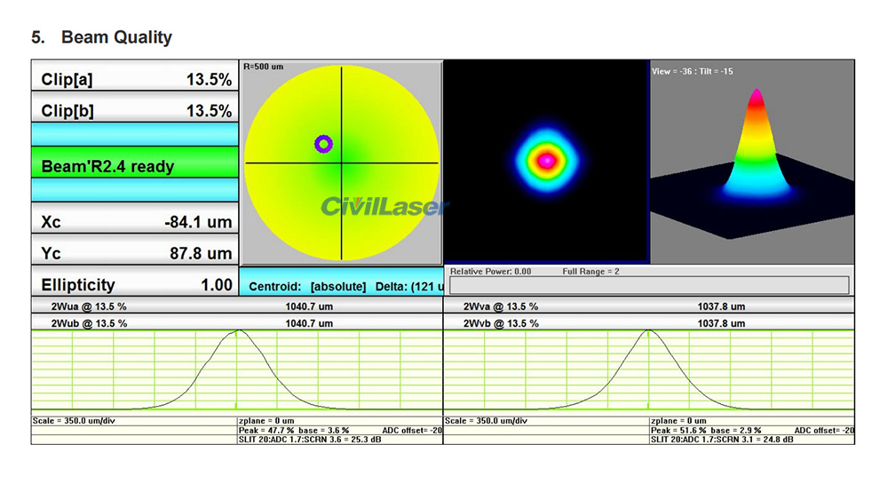Click the Relative Power bar
This screenshot has height=500, width=888.
pos(649,285)
